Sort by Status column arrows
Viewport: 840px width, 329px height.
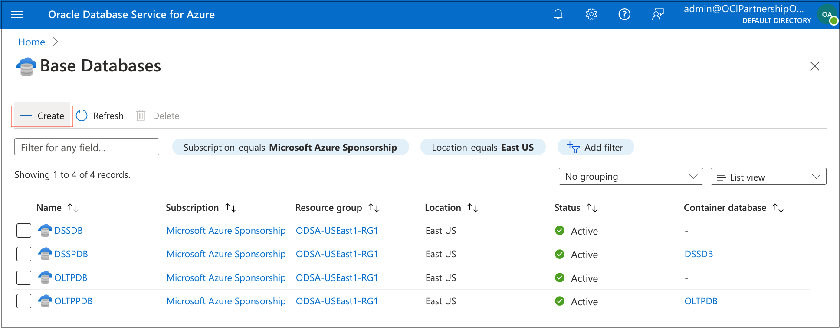[592, 208]
